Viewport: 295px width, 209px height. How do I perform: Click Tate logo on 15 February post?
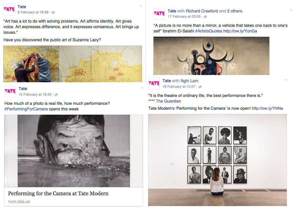(10, 91)
